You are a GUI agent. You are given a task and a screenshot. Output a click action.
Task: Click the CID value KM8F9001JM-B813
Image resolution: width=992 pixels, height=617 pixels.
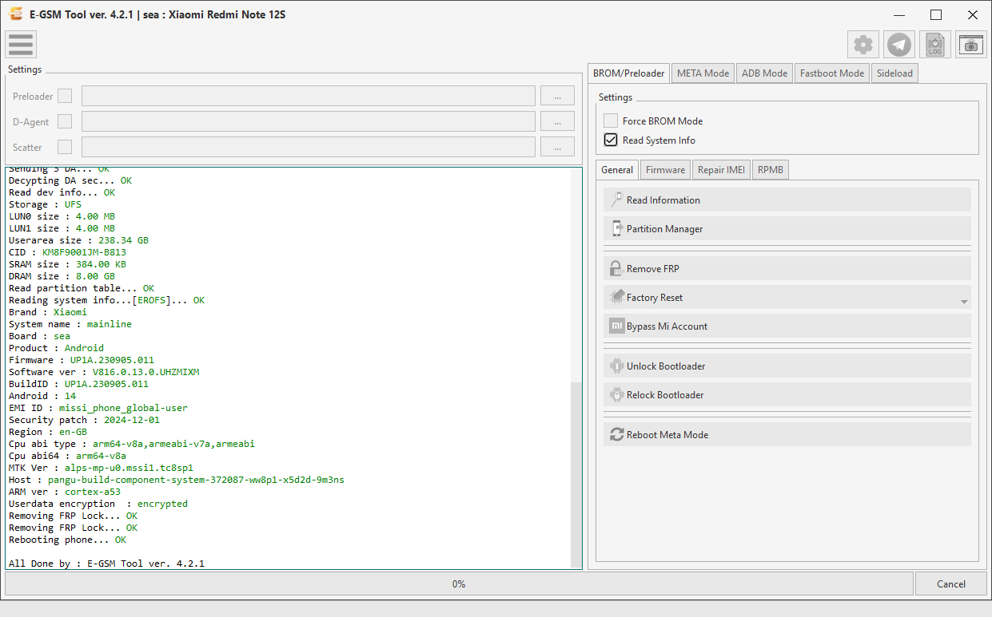[x=84, y=252]
